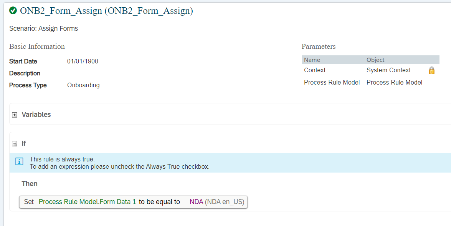Click the Process Rule Model.Form Data 1 field
This screenshot has height=226, width=451.
tap(88, 202)
